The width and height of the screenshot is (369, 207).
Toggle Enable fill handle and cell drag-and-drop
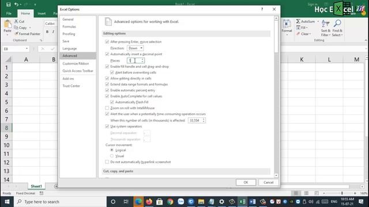tap(107, 67)
